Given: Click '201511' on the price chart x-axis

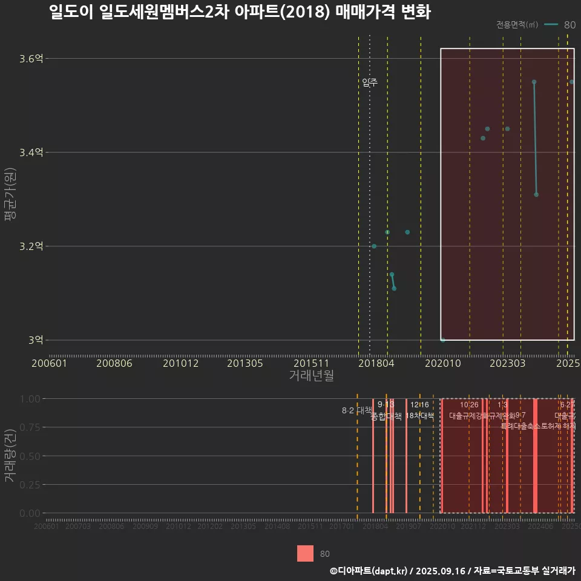Looking at the screenshot, I should [311, 363].
